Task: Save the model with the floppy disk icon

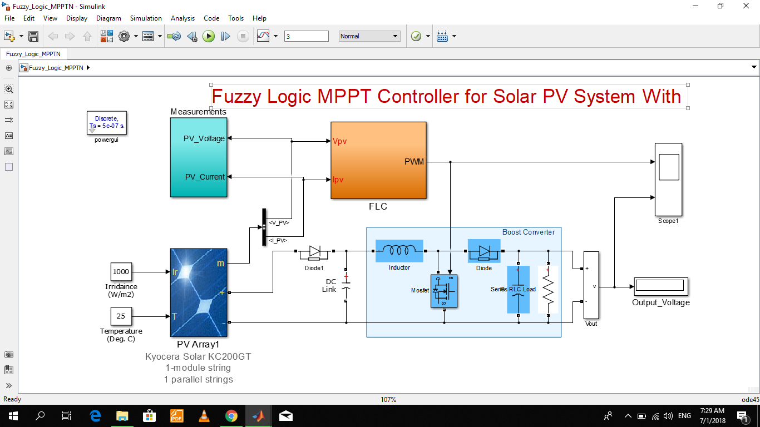Action: coord(33,36)
